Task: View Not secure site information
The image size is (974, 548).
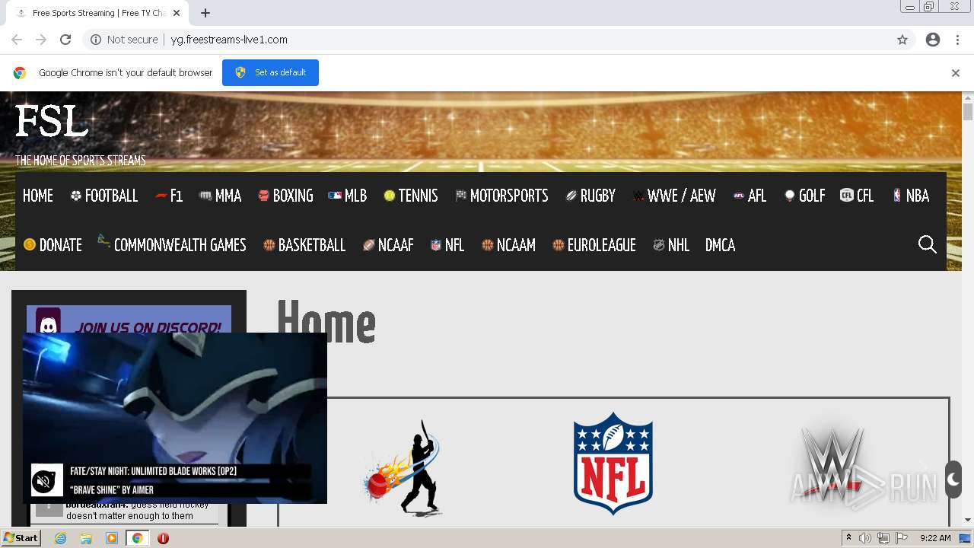Action: [124, 40]
